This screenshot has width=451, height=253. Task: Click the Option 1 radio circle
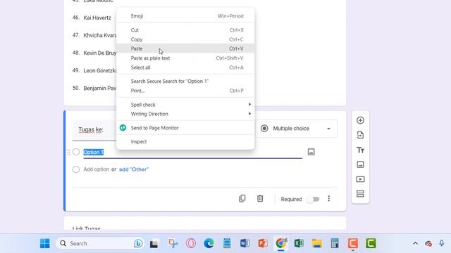pyautogui.click(x=76, y=152)
